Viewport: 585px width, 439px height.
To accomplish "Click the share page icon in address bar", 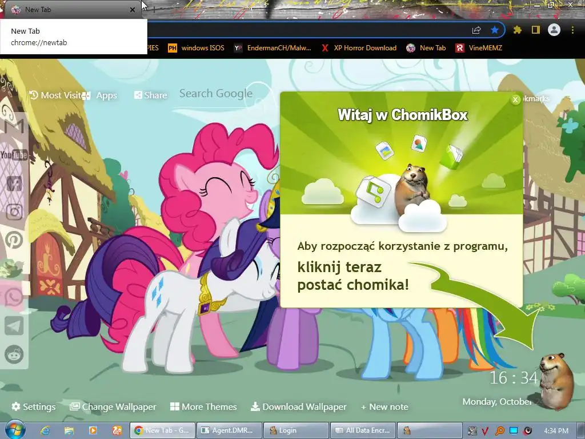I will [476, 30].
